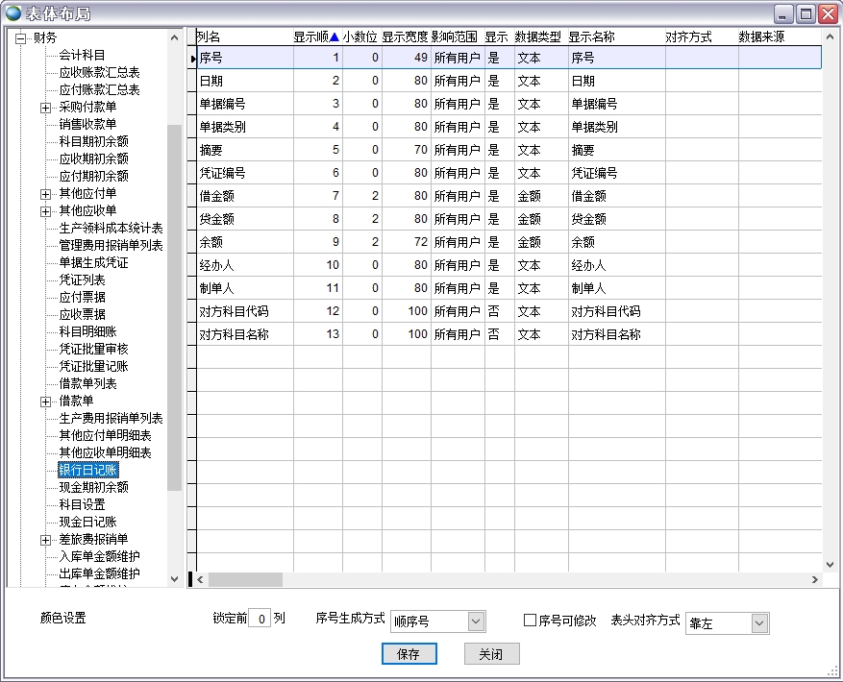Click the 锁定前 column count field
Viewport: 843px width, 682px height.
tap(259, 620)
